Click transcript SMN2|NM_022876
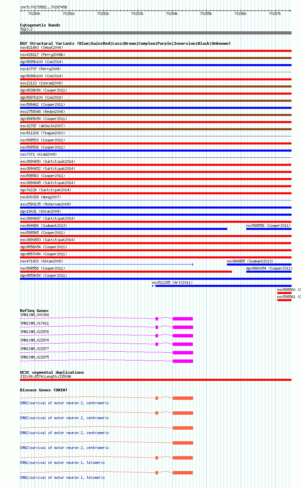Image resolution: width=301 pixels, height=488 pixels. click(x=34, y=332)
